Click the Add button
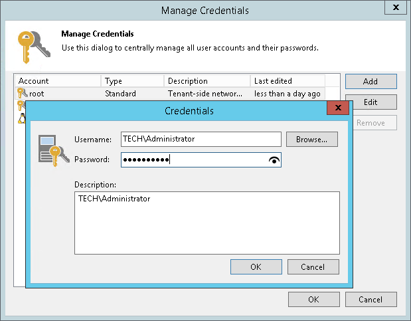This screenshot has height=321, width=411. pos(370,82)
